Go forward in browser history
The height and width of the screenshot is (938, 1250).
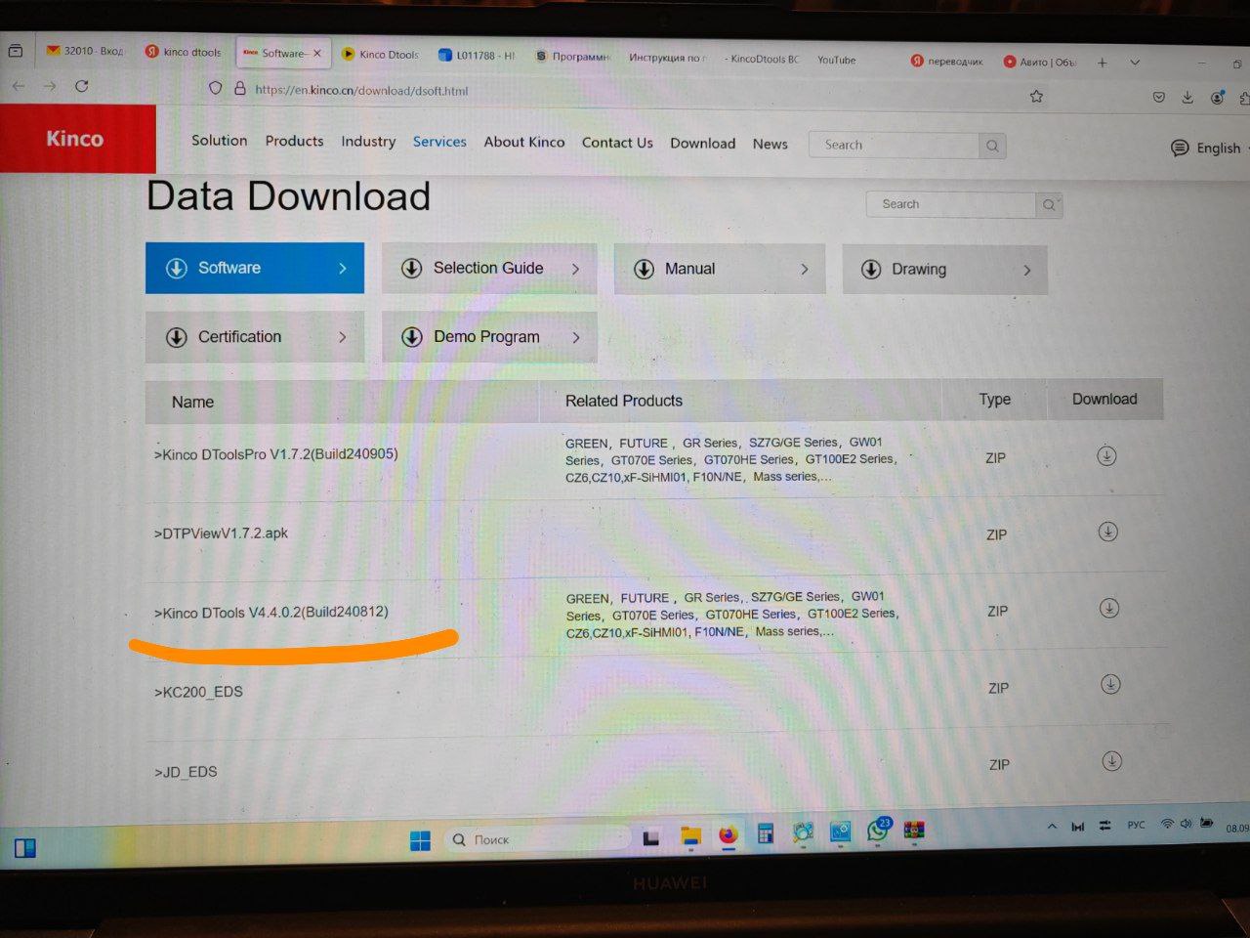click(x=50, y=86)
